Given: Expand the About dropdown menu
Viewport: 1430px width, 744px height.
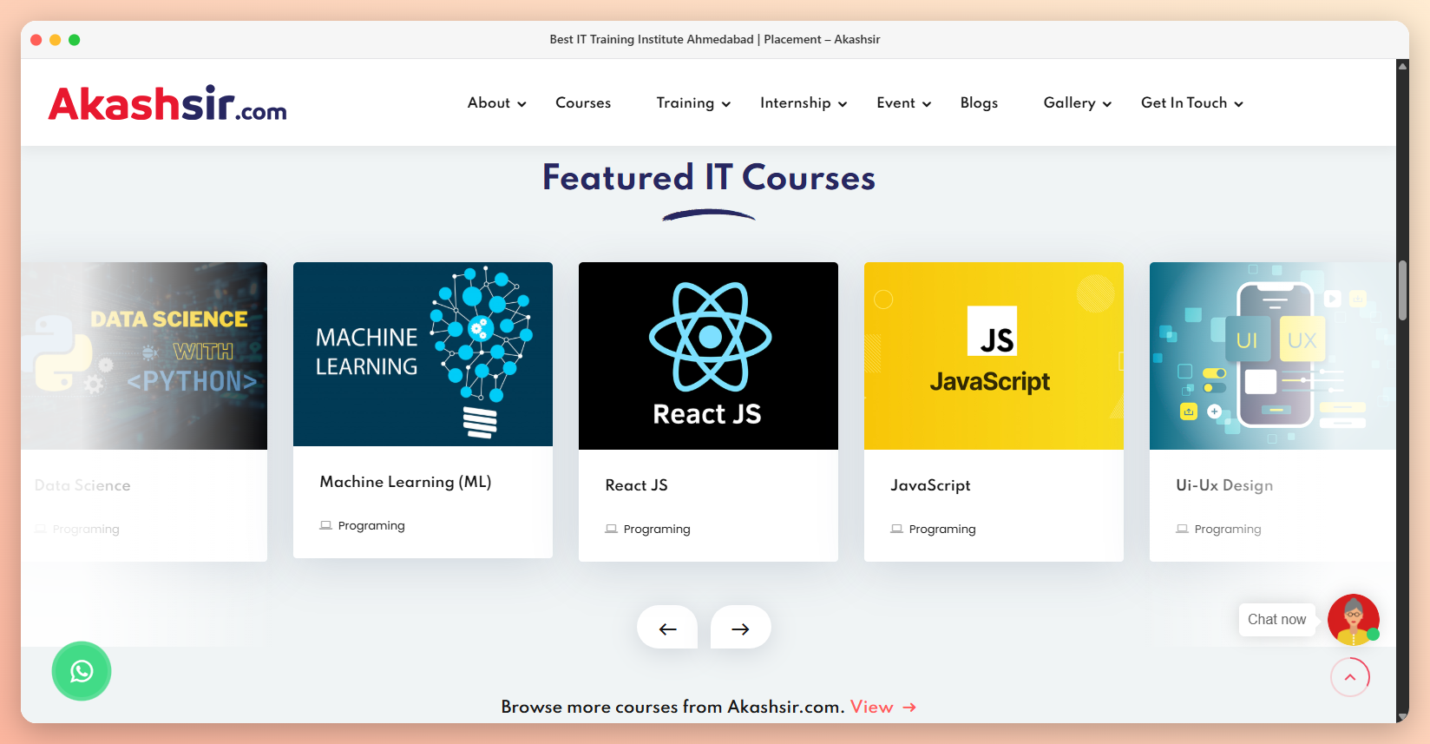Looking at the screenshot, I should click(x=496, y=102).
